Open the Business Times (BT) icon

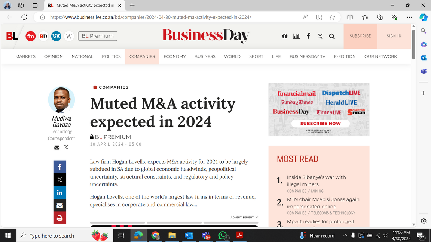point(56,36)
